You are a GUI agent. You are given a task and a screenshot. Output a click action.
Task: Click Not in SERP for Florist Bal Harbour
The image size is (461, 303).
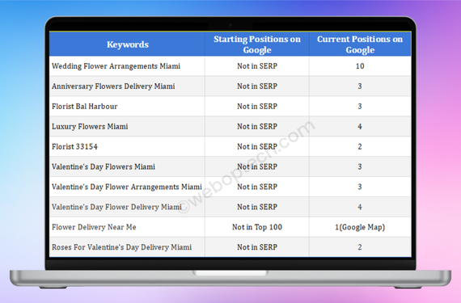point(257,107)
